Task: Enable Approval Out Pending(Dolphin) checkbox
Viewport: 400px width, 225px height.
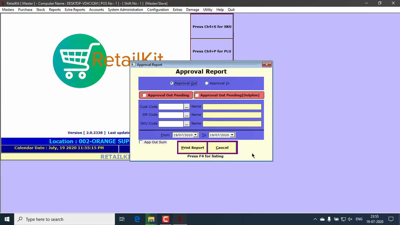Action: [197, 95]
